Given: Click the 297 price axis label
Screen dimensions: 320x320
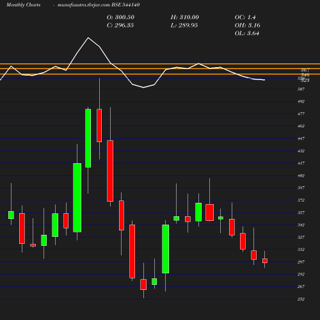Looking at the screenshot, I should click(x=301, y=262).
